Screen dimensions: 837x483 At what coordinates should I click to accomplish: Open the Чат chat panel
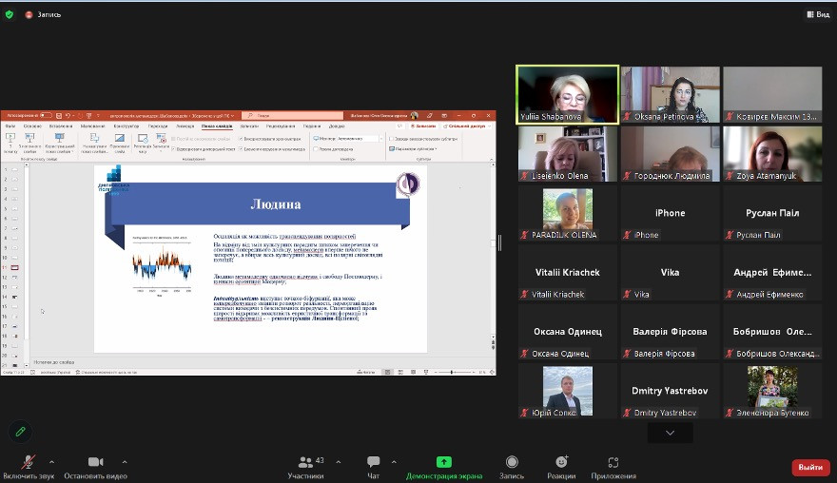[x=373, y=467]
